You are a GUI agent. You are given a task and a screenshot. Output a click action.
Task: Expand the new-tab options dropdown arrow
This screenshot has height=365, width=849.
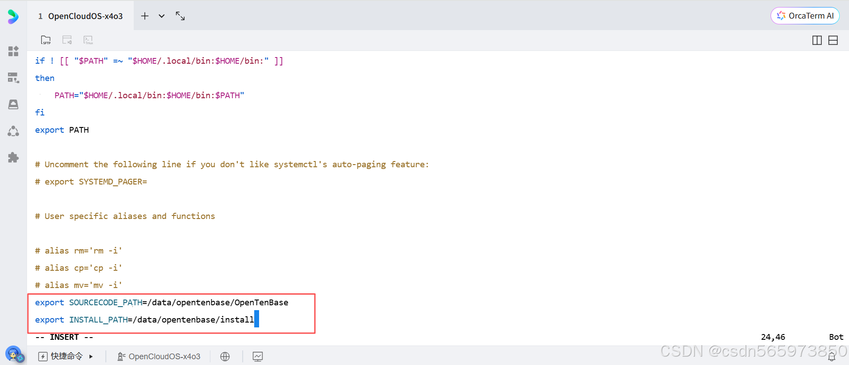pyautogui.click(x=162, y=16)
